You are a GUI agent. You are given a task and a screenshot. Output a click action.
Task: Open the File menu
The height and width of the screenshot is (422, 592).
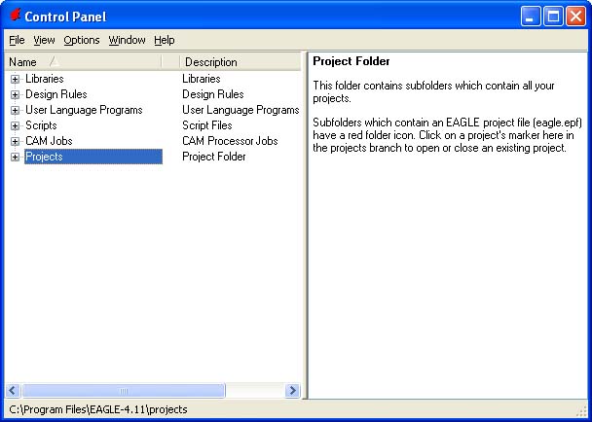tap(17, 40)
